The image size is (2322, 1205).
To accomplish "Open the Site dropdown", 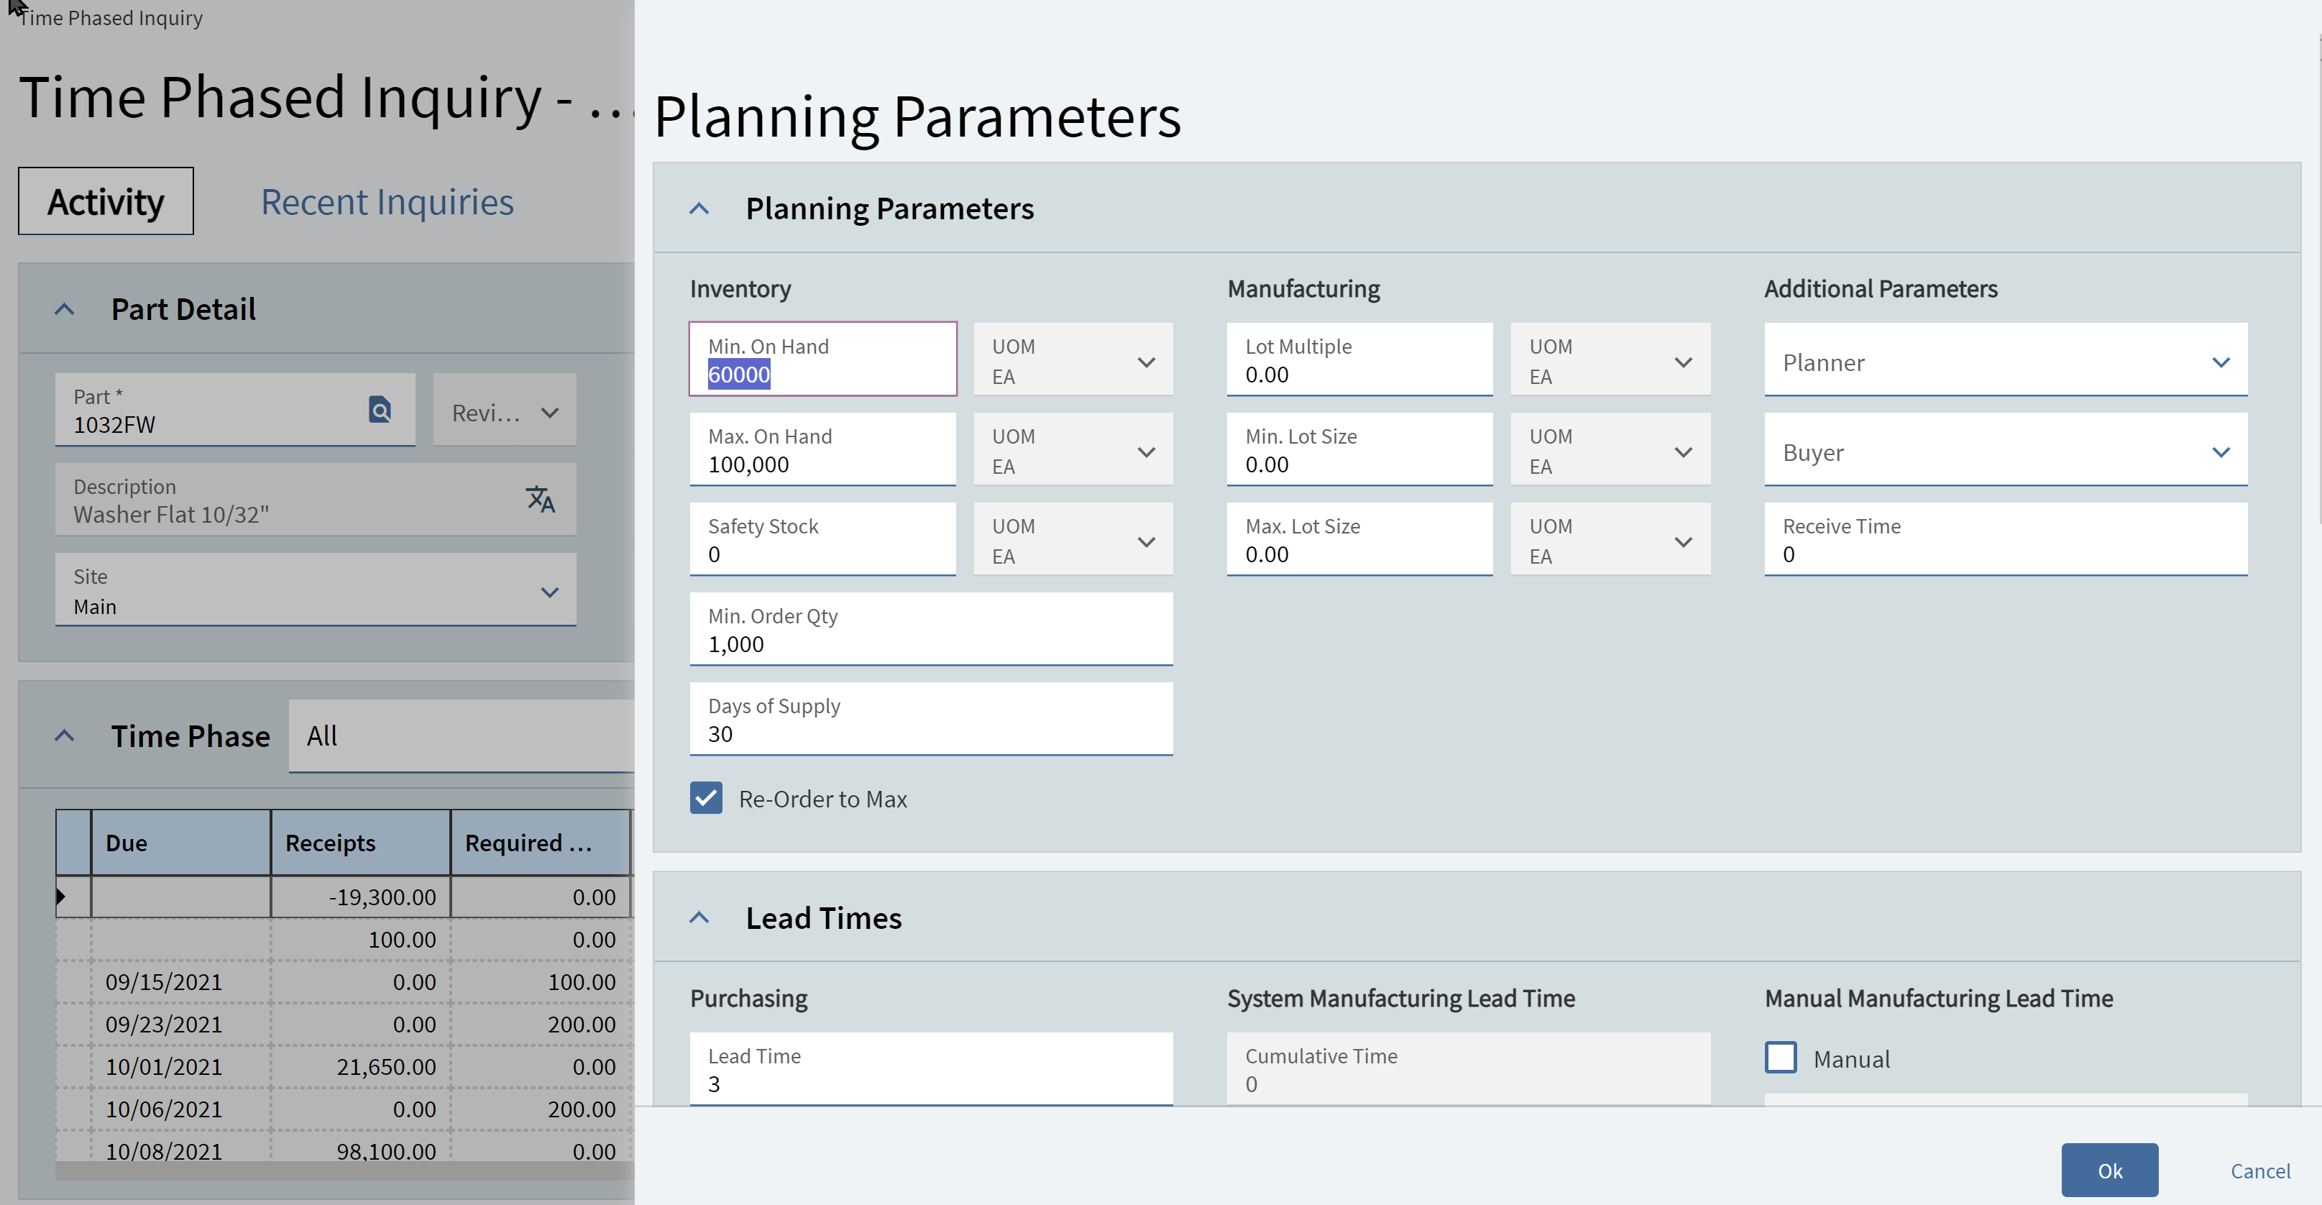I will click(316, 590).
